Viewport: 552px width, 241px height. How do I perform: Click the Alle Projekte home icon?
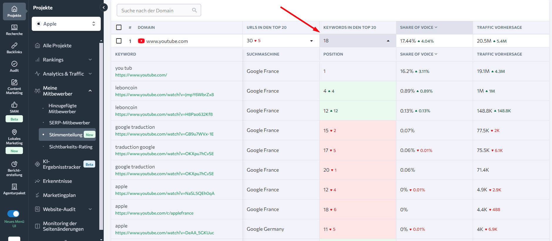point(37,46)
